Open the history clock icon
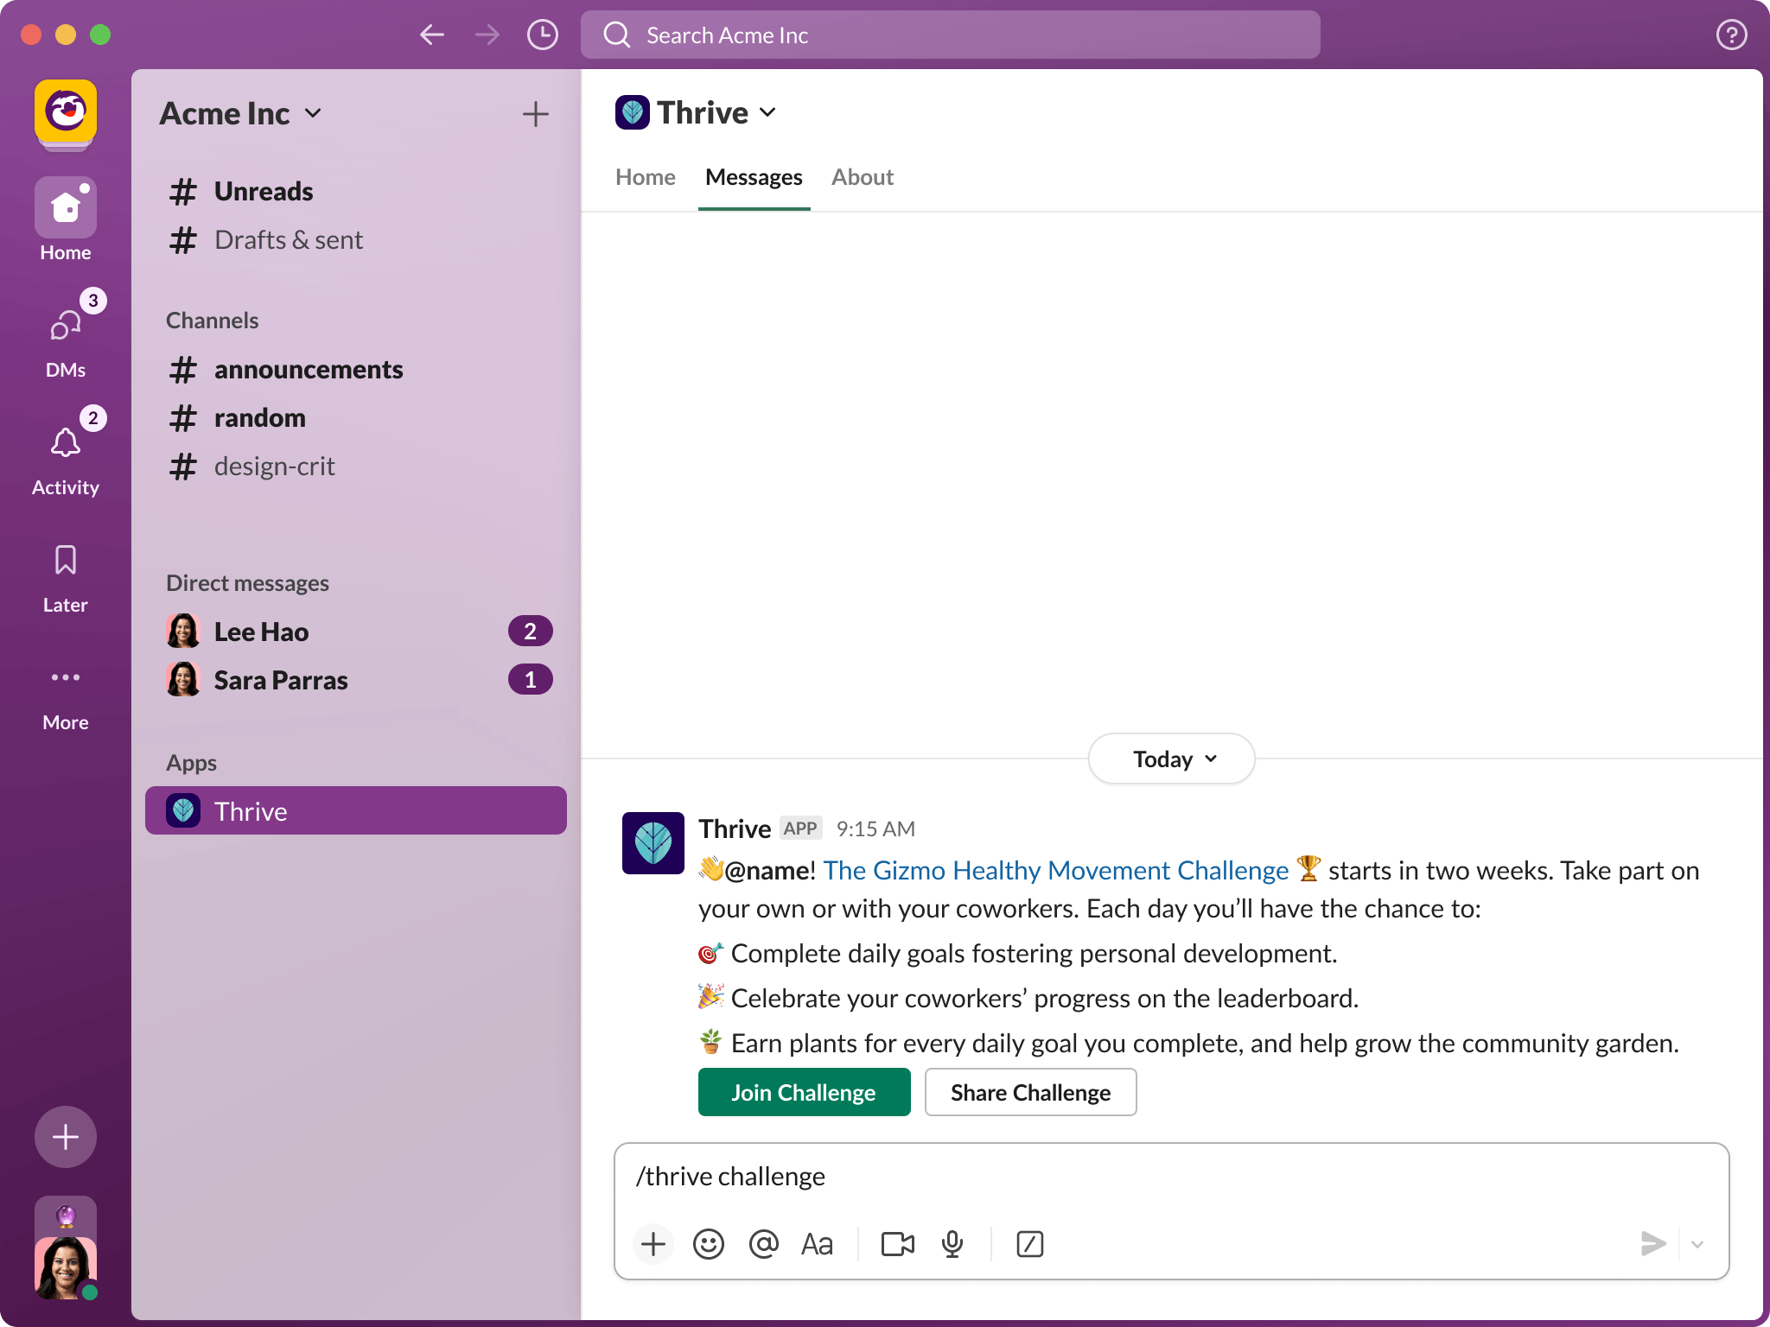This screenshot has width=1770, height=1327. 543,35
